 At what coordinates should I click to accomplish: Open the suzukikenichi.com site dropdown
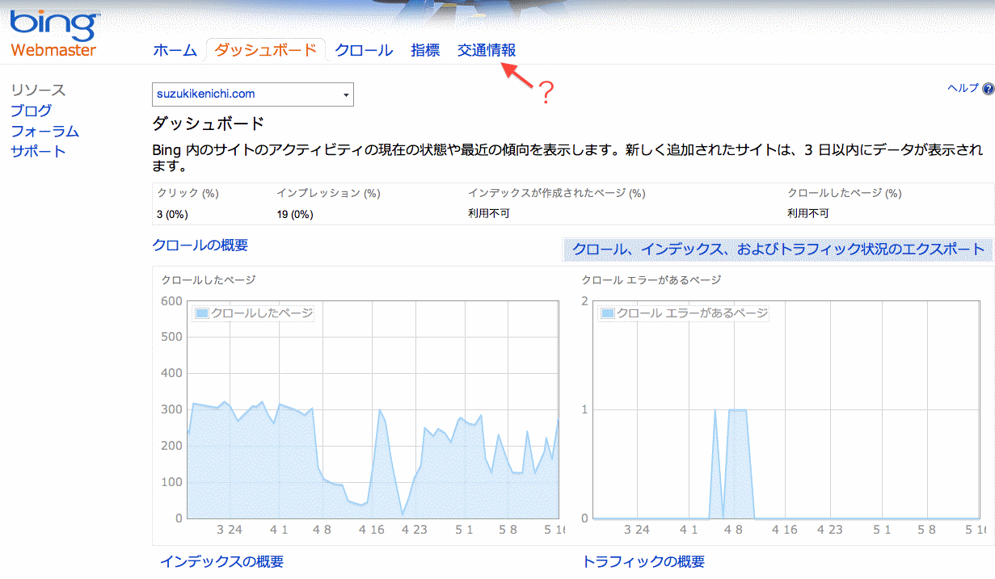point(252,94)
